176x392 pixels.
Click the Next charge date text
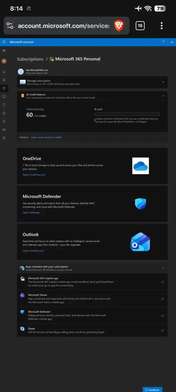[53, 84]
